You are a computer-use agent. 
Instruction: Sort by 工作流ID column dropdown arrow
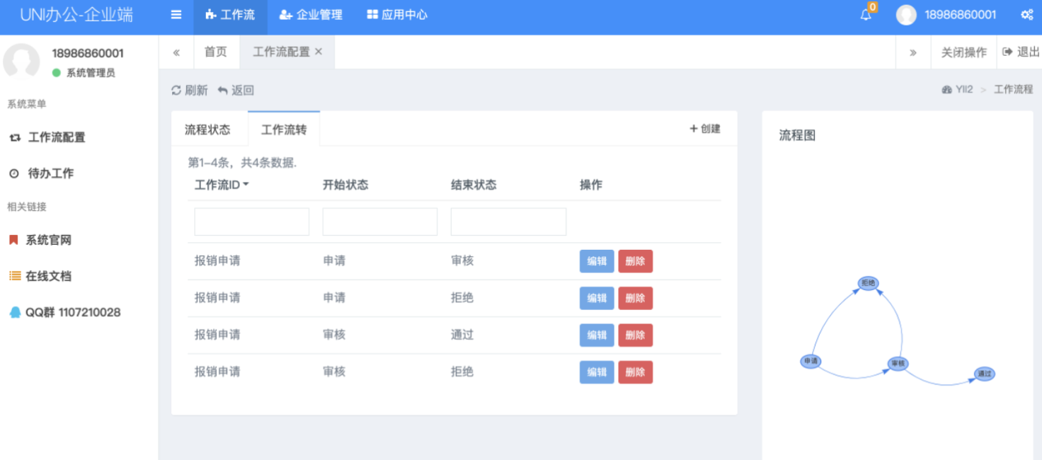coord(246,185)
